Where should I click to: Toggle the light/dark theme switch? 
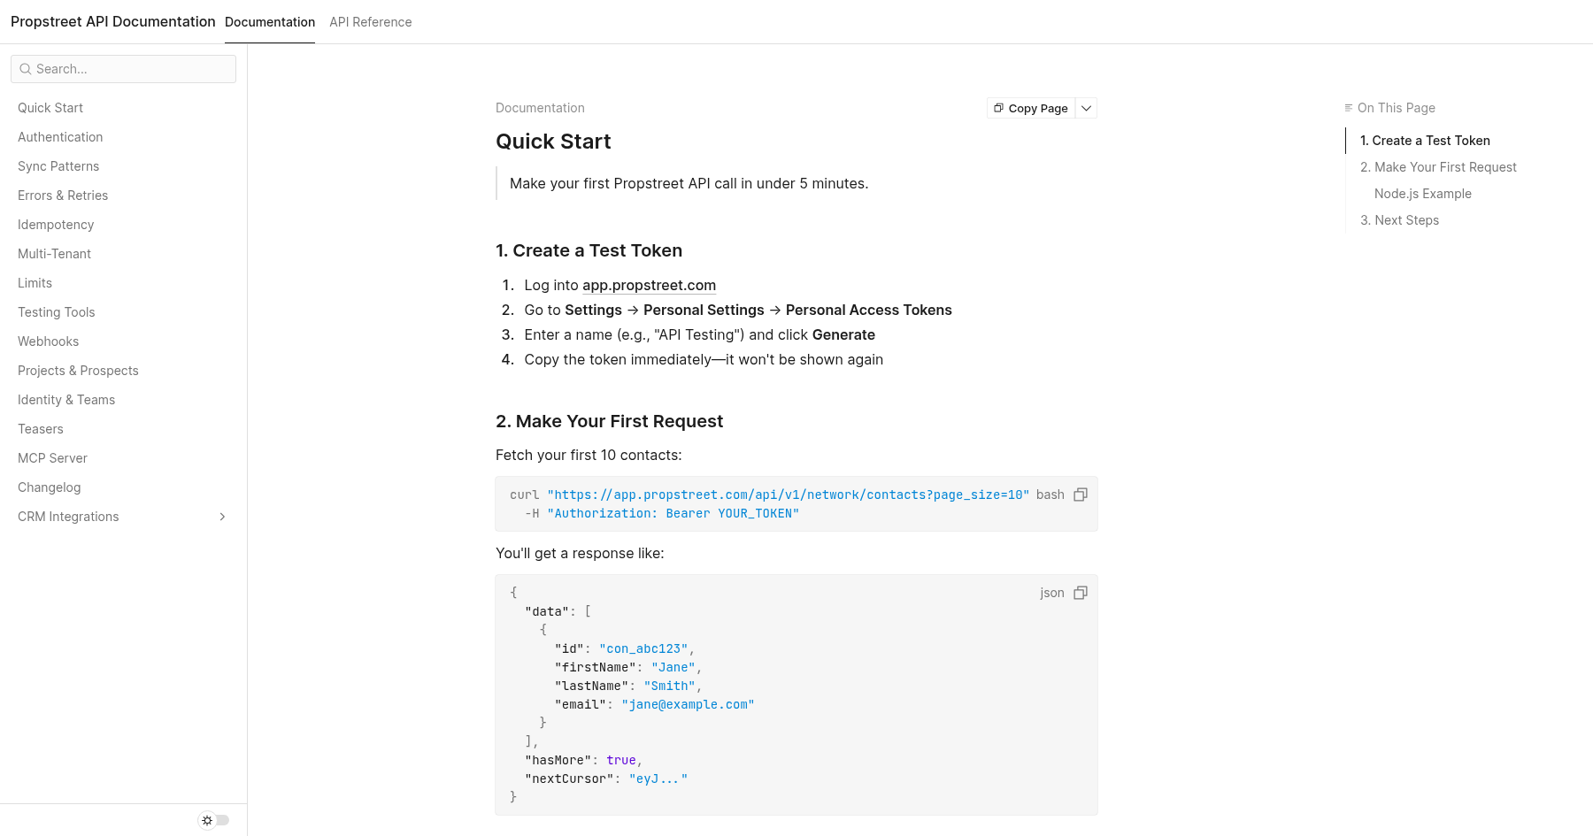point(214,820)
